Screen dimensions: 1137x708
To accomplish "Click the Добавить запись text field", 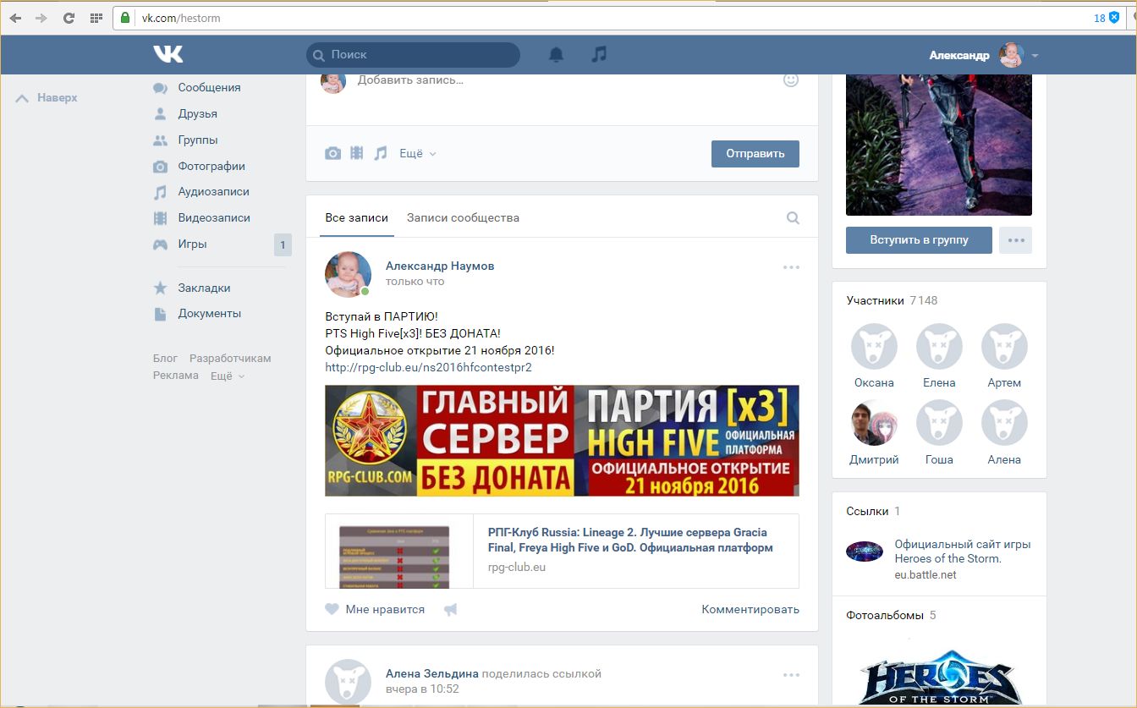I will [x=561, y=80].
